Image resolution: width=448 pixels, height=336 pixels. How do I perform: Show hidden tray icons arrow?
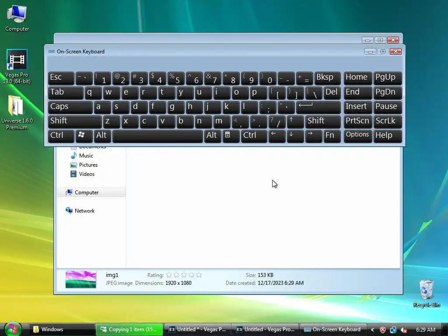tap(372, 330)
